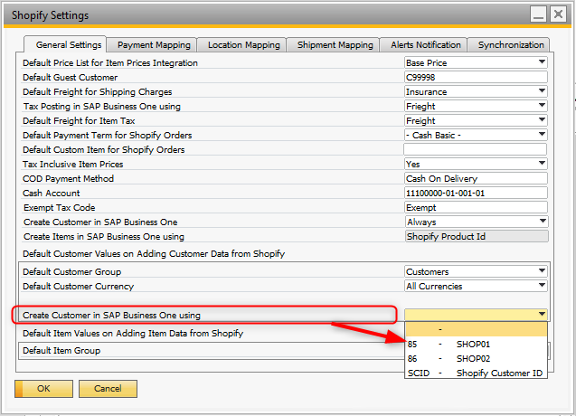Expand the Default Price List dropdown
Viewport: 576px width, 416px height.
542,63
